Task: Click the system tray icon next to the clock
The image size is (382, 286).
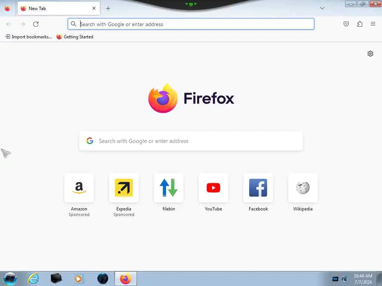Action: point(344,279)
